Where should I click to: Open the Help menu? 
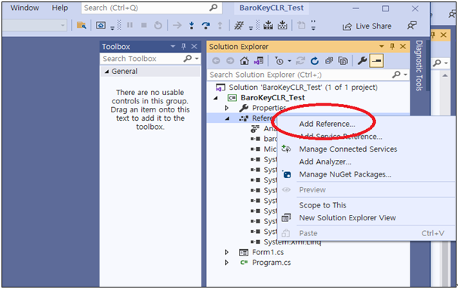(x=60, y=8)
